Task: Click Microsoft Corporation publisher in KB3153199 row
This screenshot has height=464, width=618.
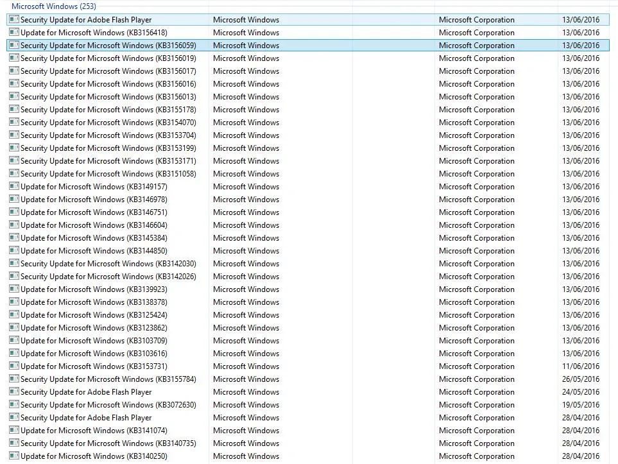Action: [477, 148]
